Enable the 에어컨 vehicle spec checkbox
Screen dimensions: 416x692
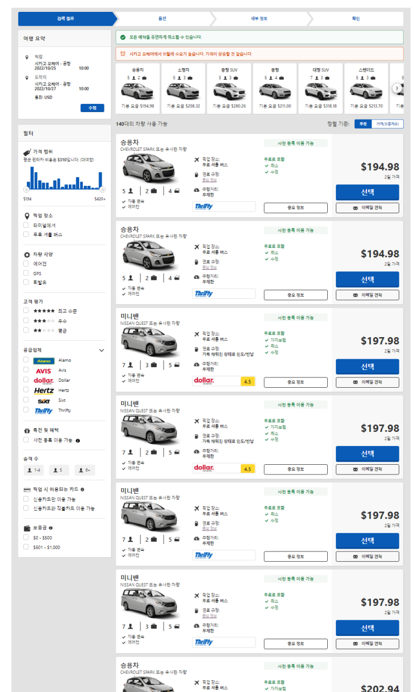[x=26, y=264]
